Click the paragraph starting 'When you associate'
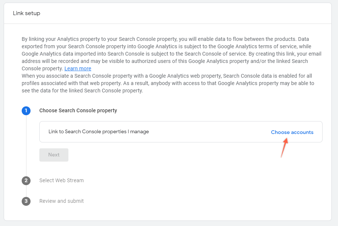The width and height of the screenshot is (338, 226). (168, 83)
